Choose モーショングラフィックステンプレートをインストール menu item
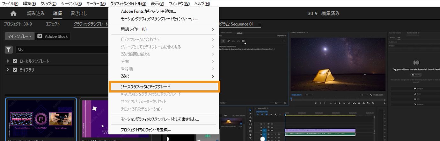The height and width of the screenshot is (141, 440). click(x=164, y=19)
